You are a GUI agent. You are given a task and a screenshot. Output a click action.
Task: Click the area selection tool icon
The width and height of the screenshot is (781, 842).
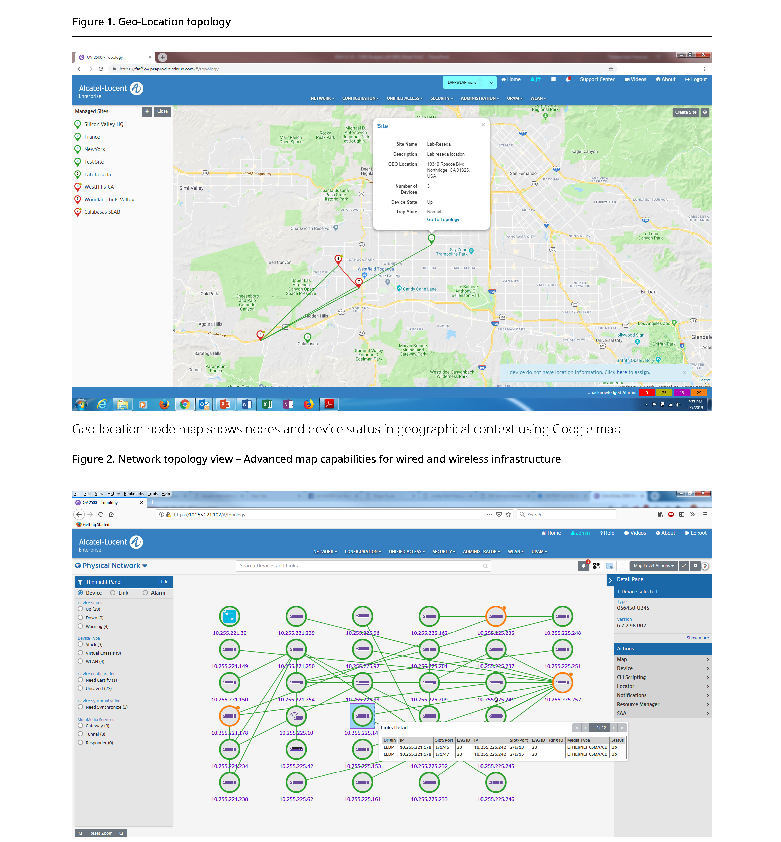click(609, 566)
